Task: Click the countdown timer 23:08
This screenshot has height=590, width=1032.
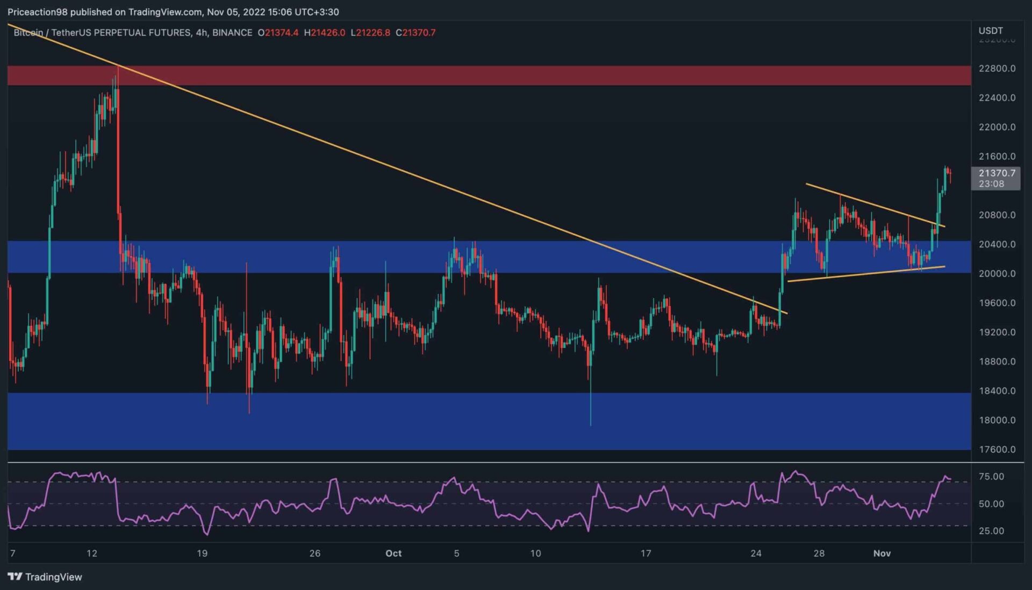Action: [991, 184]
